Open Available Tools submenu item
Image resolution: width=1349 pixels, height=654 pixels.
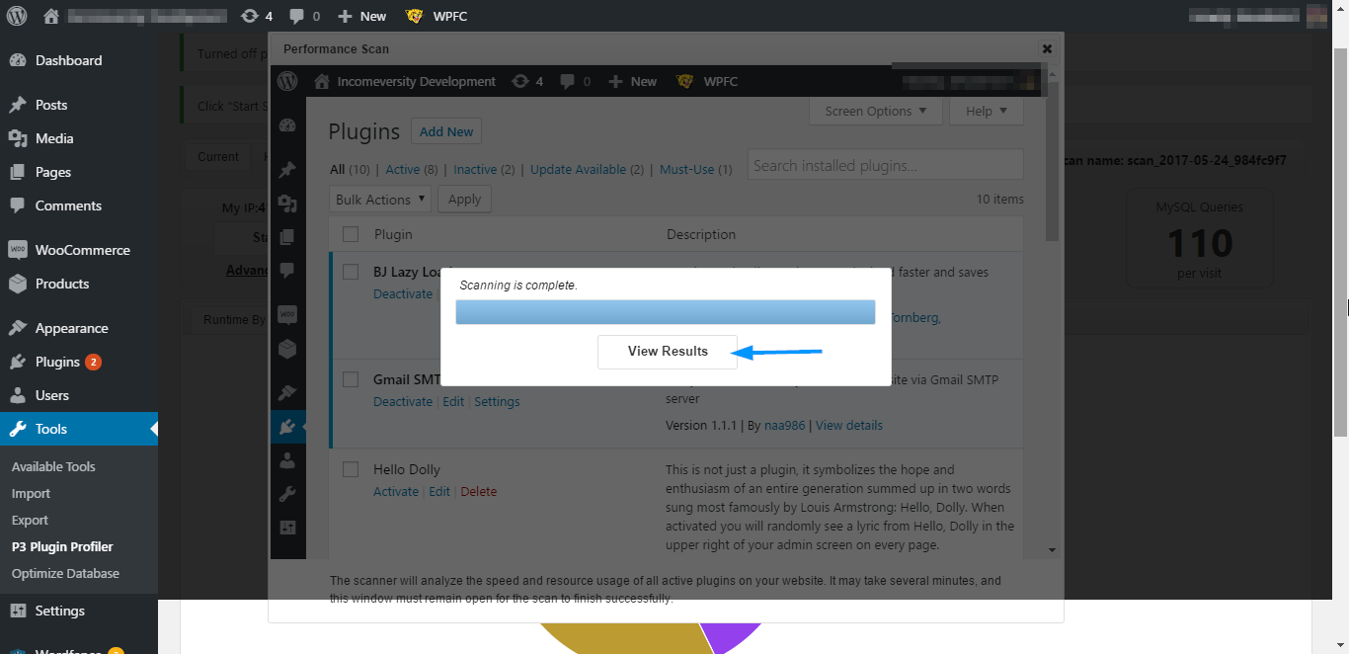[53, 466]
